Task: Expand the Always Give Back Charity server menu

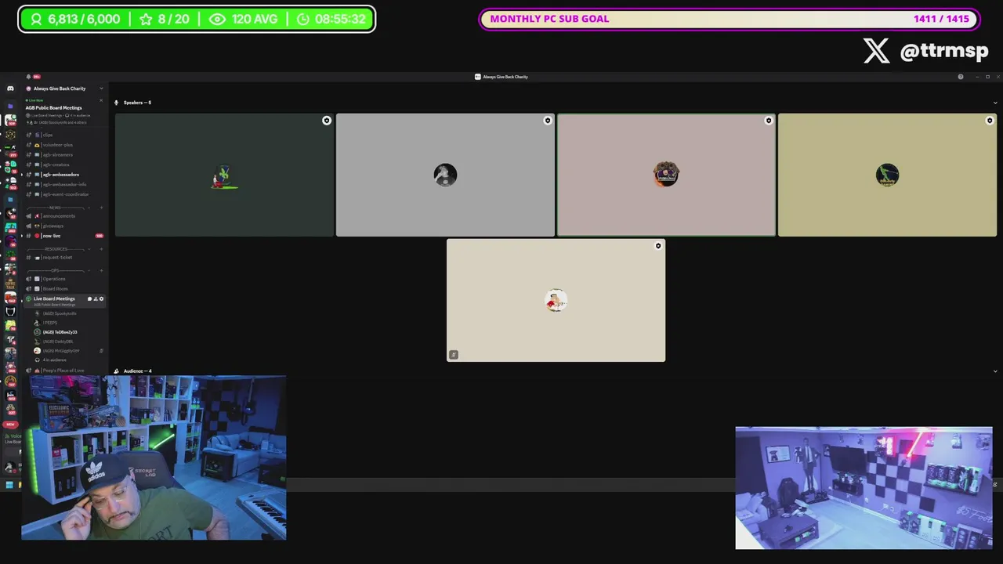Action: pos(101,89)
